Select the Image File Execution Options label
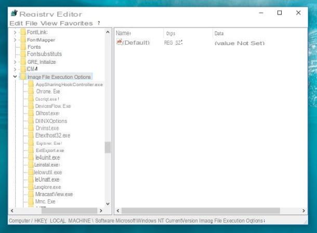 pos(59,77)
